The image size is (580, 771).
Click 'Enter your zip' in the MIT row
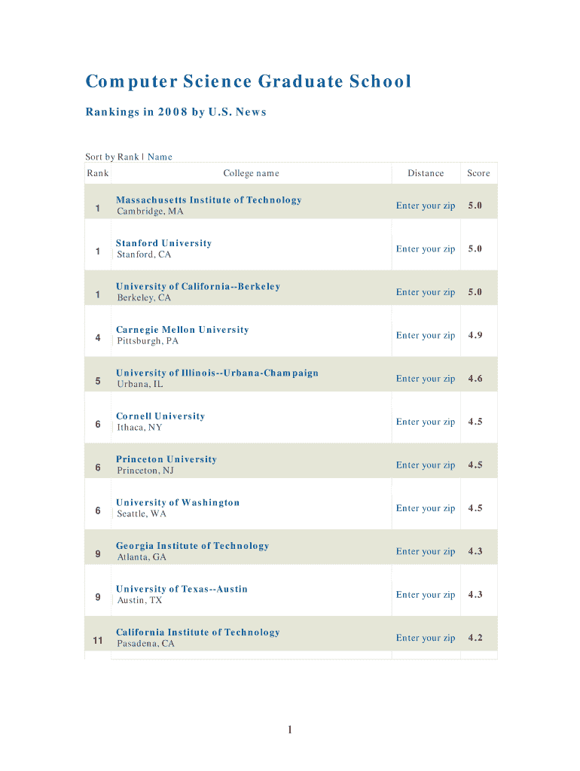tap(426, 206)
